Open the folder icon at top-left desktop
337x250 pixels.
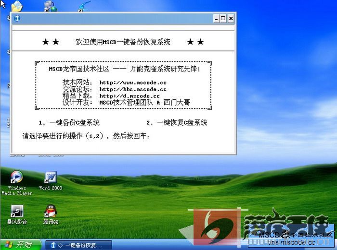[17, 6]
